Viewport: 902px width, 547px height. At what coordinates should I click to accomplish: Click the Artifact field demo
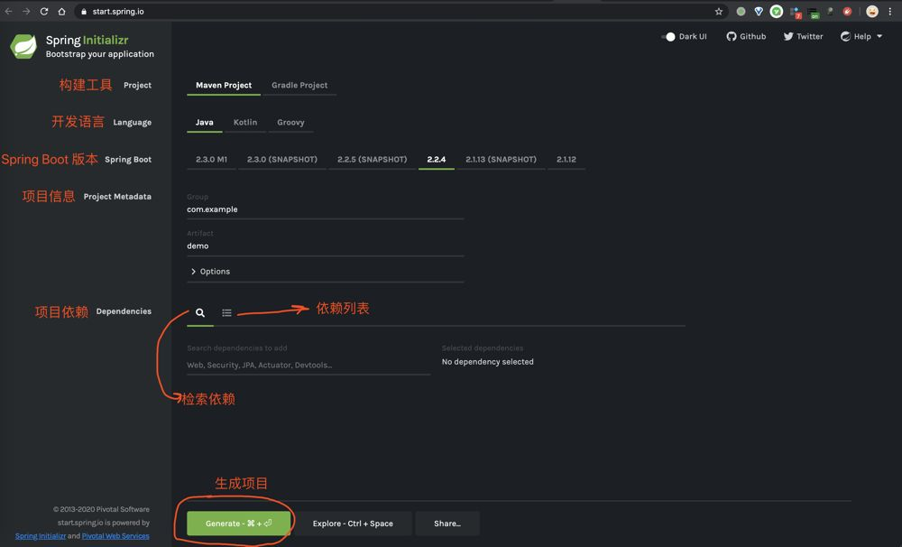tap(325, 246)
